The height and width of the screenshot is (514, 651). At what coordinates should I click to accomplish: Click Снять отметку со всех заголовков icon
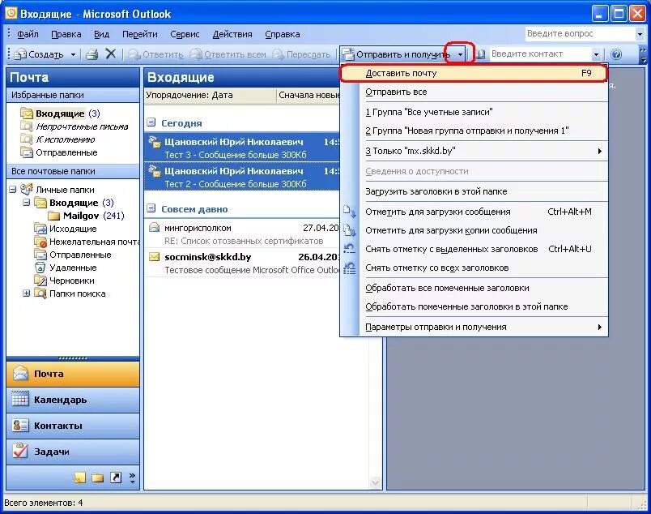pos(350,268)
